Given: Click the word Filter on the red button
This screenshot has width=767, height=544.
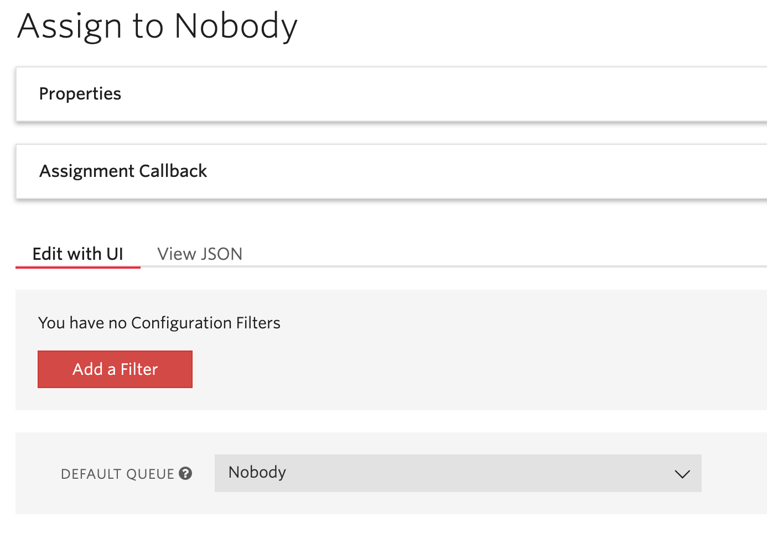Looking at the screenshot, I should point(139,369).
